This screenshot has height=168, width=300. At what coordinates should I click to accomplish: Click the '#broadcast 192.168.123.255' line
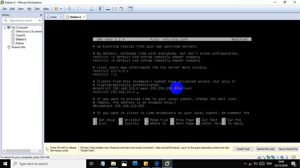pyautogui.click(x=119, y=106)
